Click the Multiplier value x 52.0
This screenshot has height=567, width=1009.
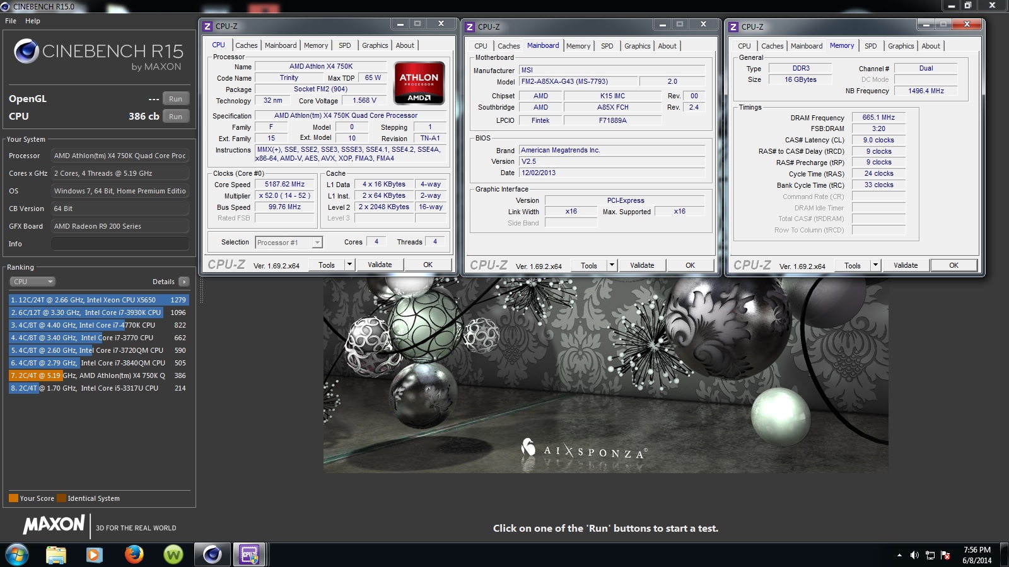click(284, 196)
